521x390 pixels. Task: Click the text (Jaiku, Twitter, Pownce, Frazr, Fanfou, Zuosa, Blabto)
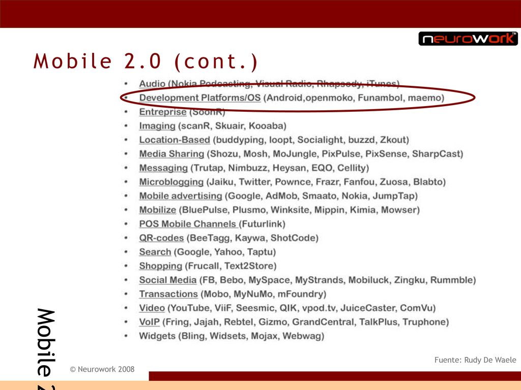click(326, 182)
